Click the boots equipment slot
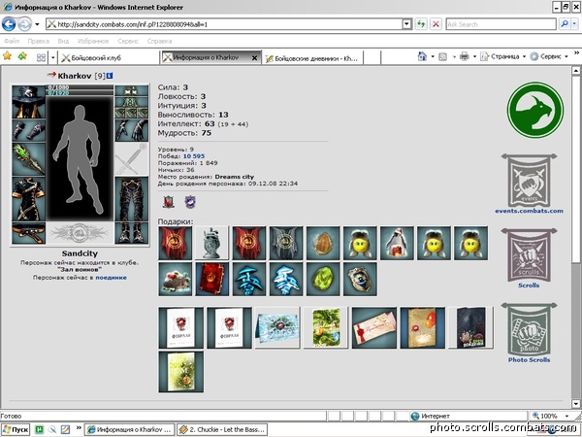Screen dimensions: 582x437 (131, 233)
